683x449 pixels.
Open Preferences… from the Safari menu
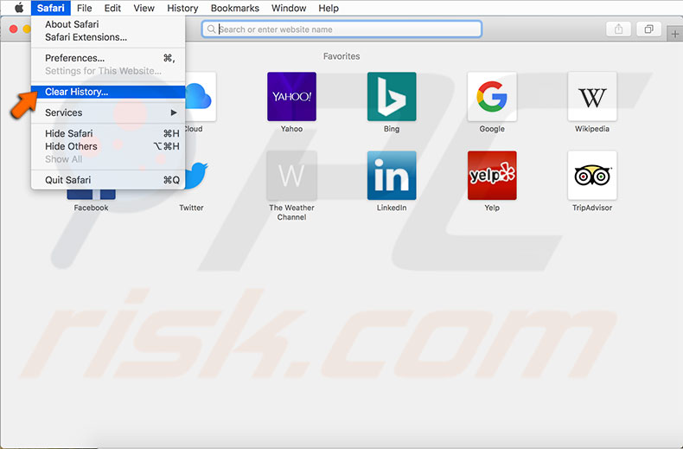click(x=108, y=58)
